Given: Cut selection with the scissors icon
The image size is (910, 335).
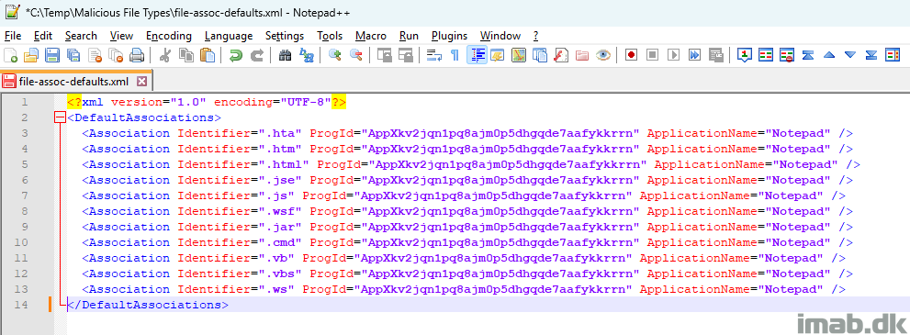Looking at the screenshot, I should pyautogui.click(x=164, y=55).
